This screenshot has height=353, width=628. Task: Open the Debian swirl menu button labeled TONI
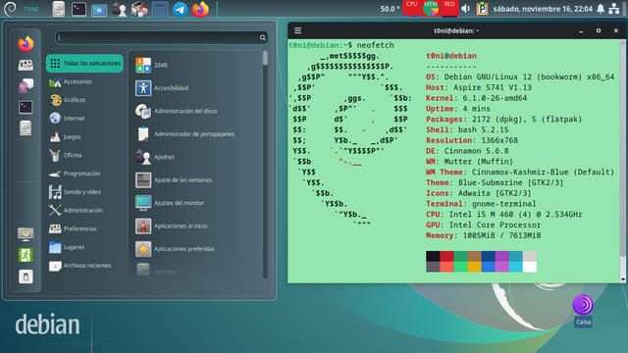[x=21, y=9]
